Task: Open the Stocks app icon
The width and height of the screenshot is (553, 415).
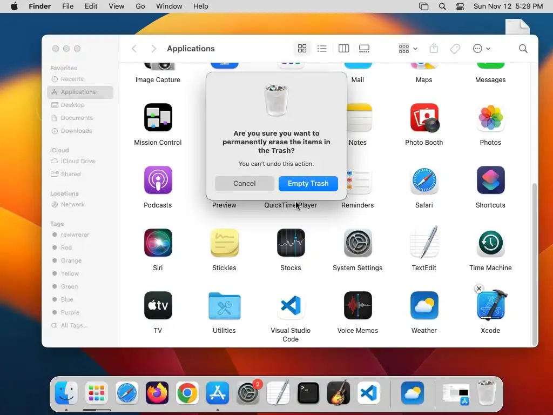Action: 291,243
